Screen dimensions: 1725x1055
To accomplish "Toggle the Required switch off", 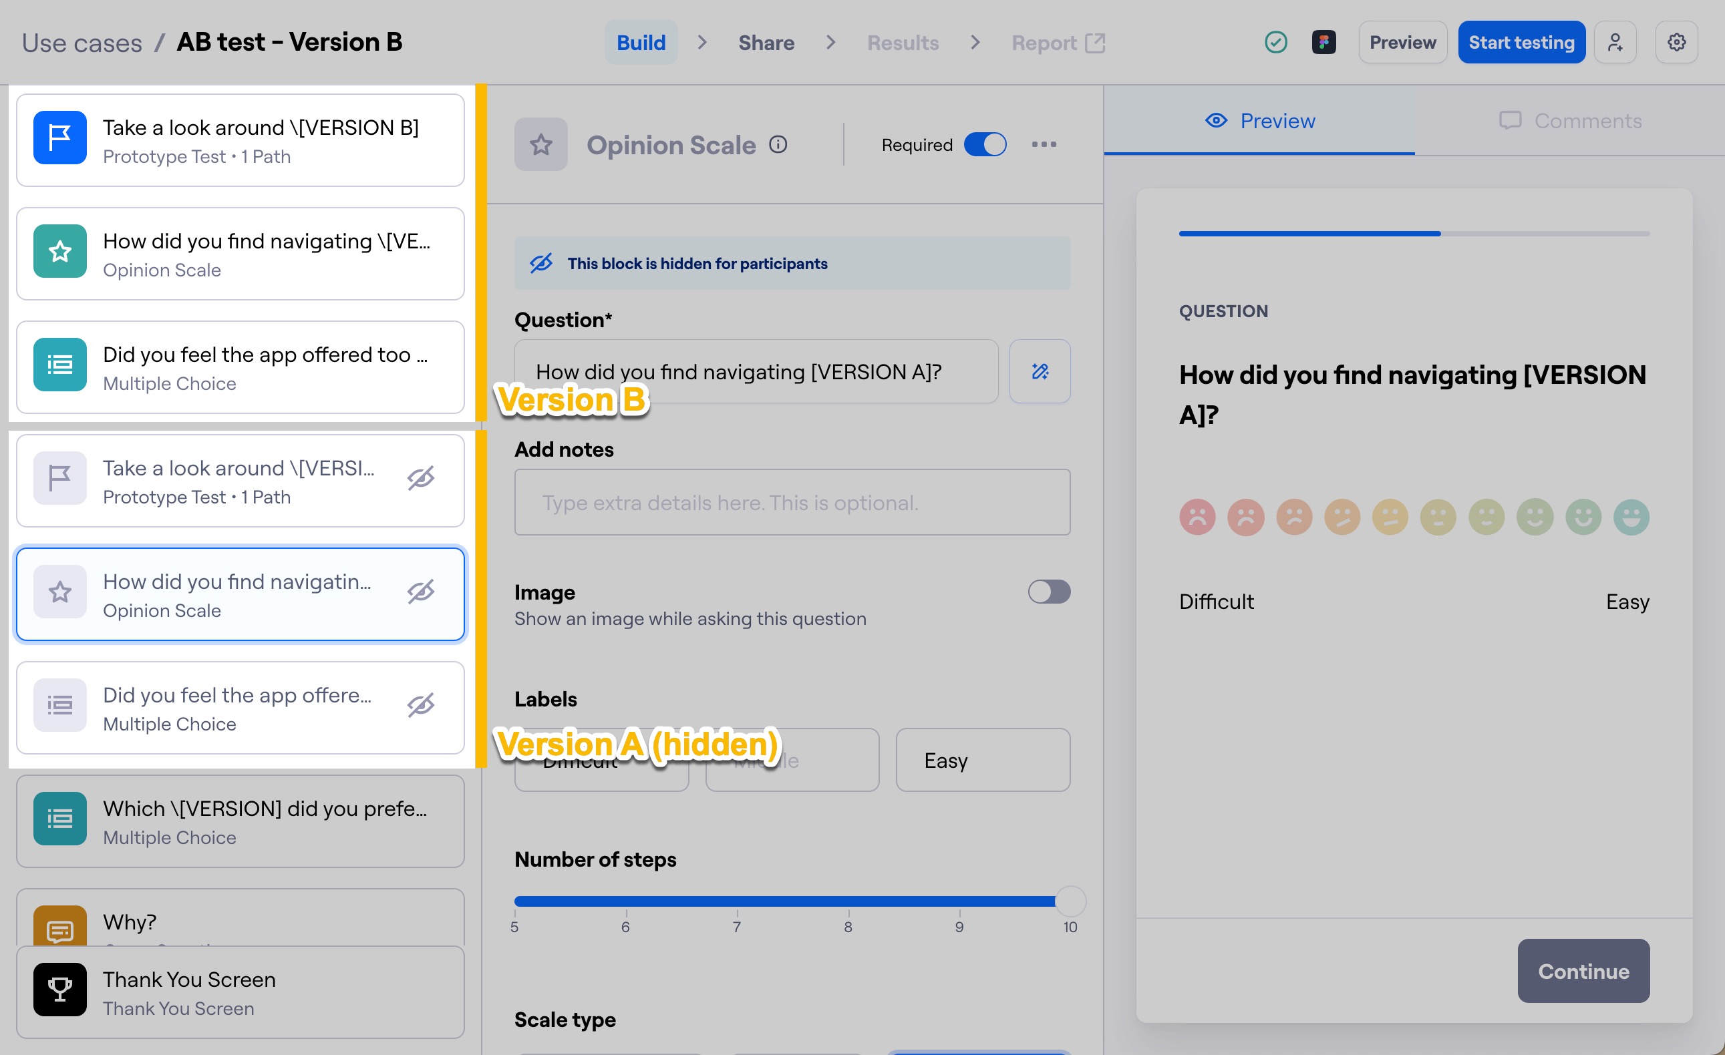I will pyautogui.click(x=985, y=145).
